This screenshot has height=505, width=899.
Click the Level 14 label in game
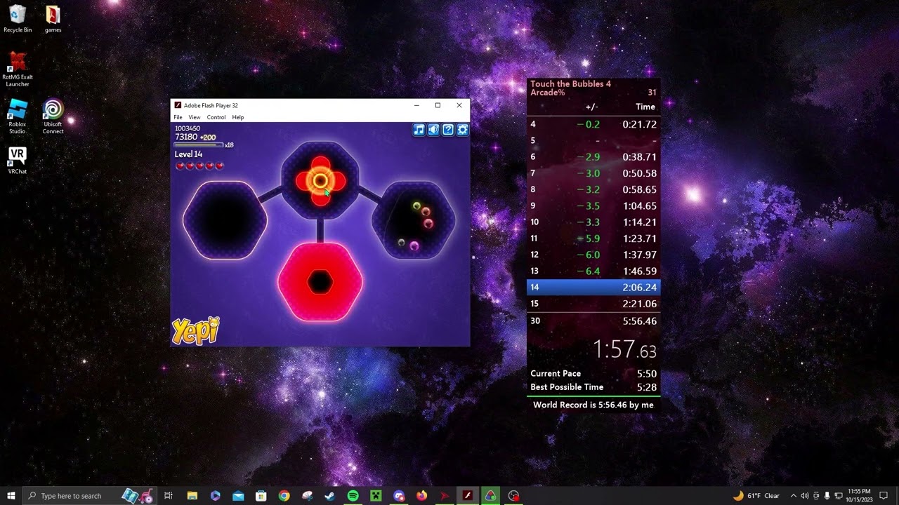(x=188, y=154)
